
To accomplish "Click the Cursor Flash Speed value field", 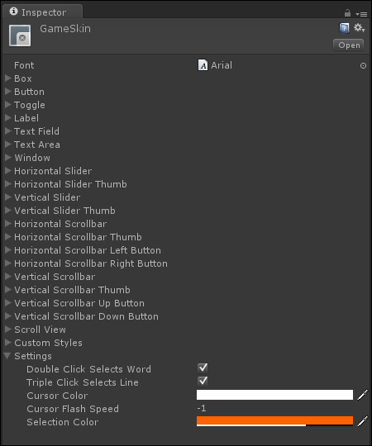I will click(x=274, y=409).
